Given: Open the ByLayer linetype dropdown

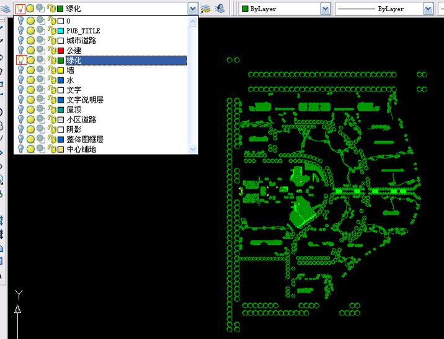Looking at the screenshot, I should (428, 9).
